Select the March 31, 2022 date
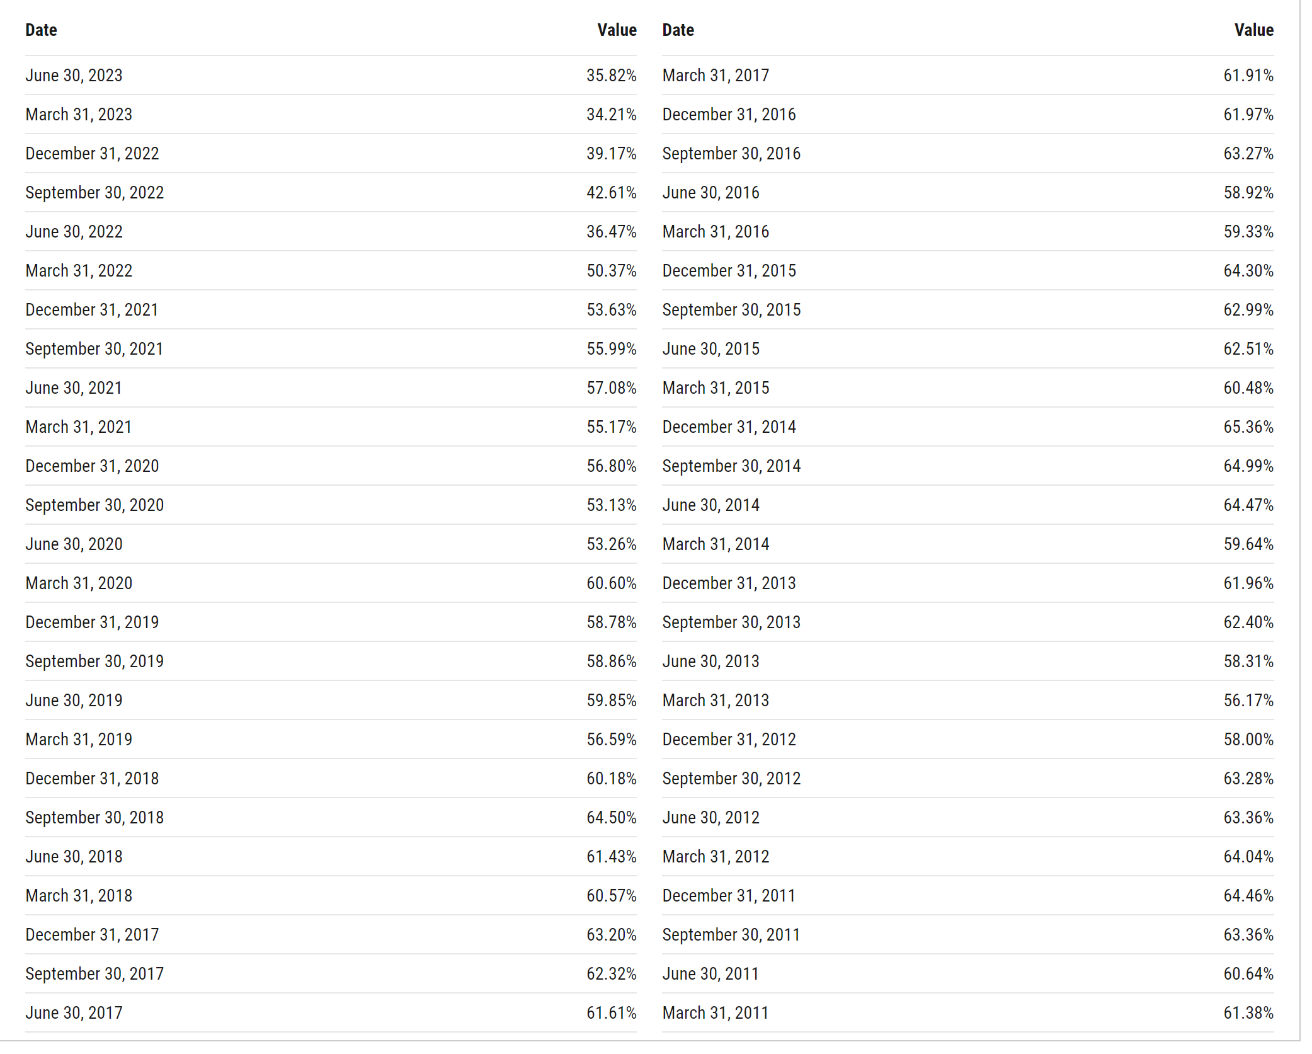This screenshot has width=1312, height=1054. coord(79,271)
